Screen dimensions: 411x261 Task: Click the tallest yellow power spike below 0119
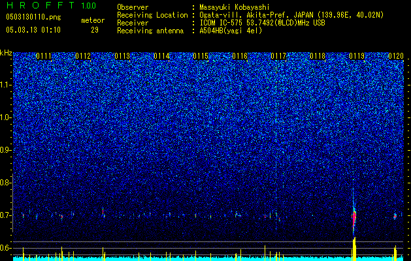354,249
